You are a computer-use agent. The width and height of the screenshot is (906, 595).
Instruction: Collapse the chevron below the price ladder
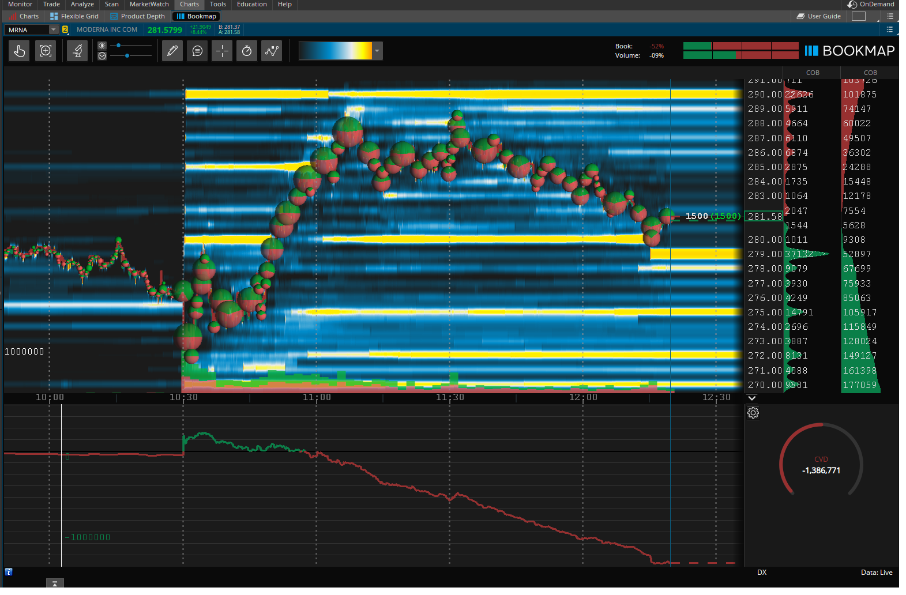tap(752, 398)
